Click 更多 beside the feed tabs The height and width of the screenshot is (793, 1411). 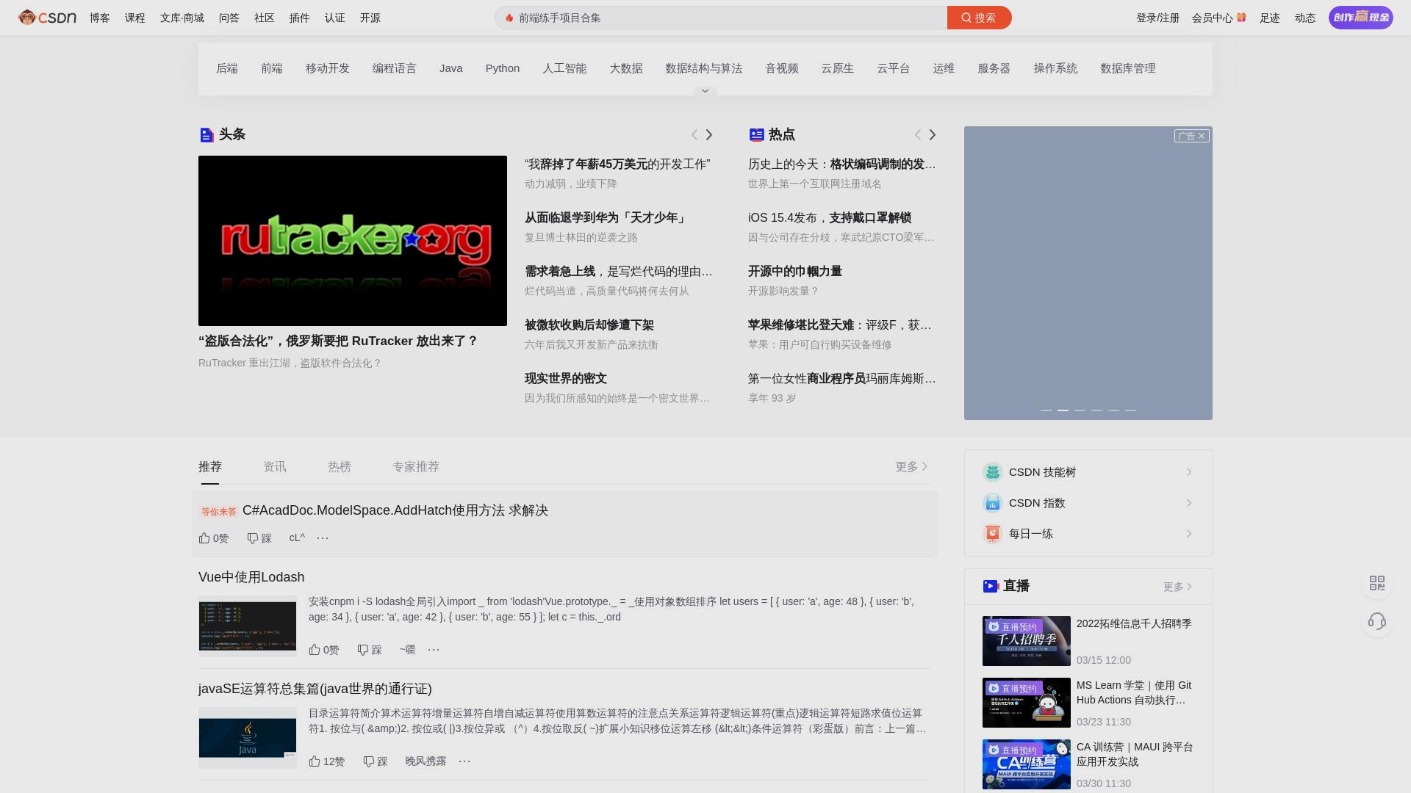(911, 467)
